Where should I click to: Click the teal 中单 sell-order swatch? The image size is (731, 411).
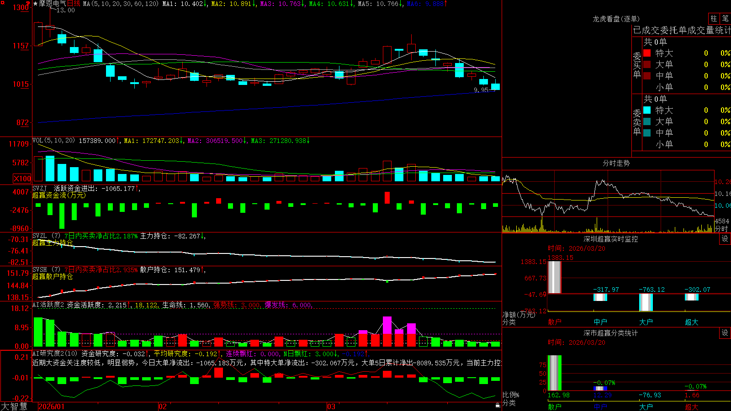(647, 133)
